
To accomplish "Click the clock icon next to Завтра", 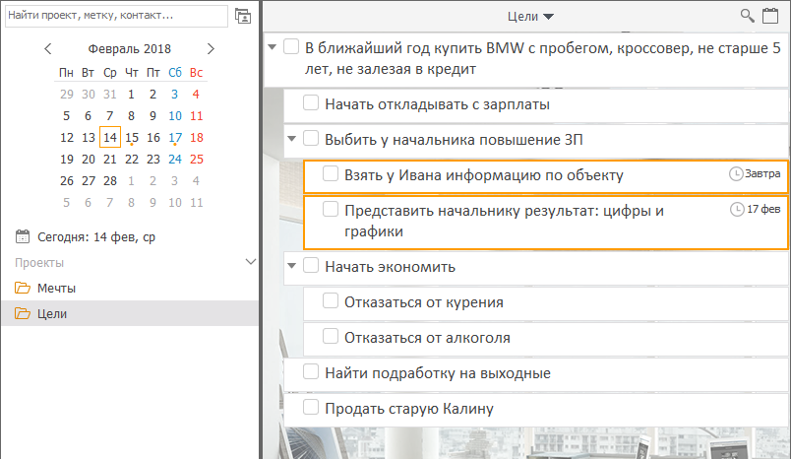I will tap(736, 173).
